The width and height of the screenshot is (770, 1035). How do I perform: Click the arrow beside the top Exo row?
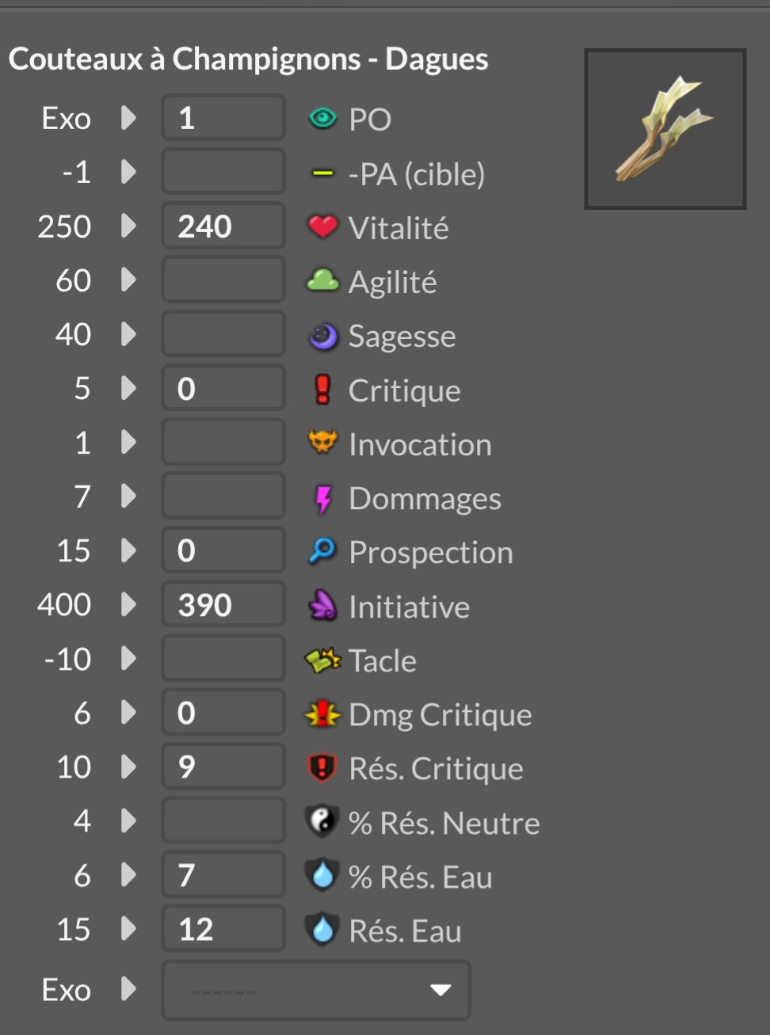click(x=128, y=117)
